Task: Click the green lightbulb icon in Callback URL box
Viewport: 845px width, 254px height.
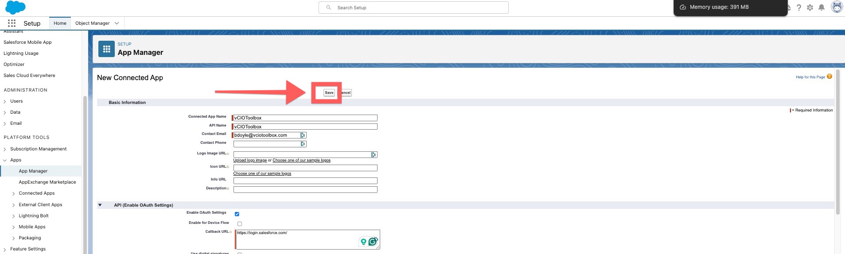Action: click(363, 242)
